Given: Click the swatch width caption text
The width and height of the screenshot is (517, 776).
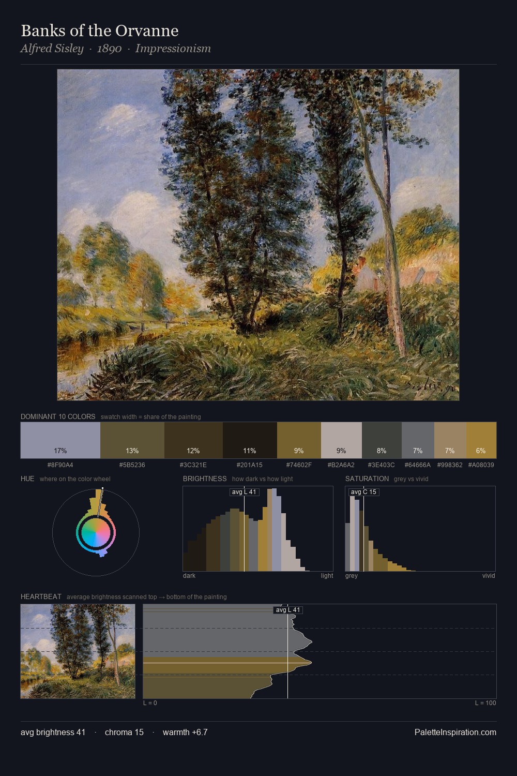Looking at the screenshot, I should pos(151,417).
